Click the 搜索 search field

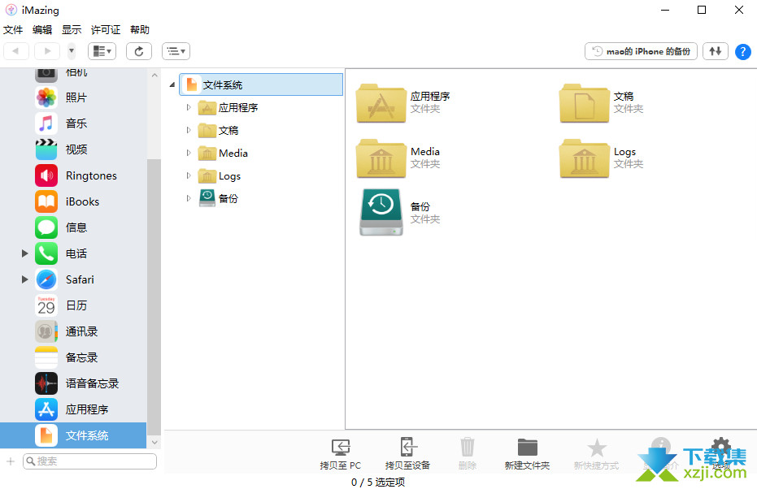point(89,461)
